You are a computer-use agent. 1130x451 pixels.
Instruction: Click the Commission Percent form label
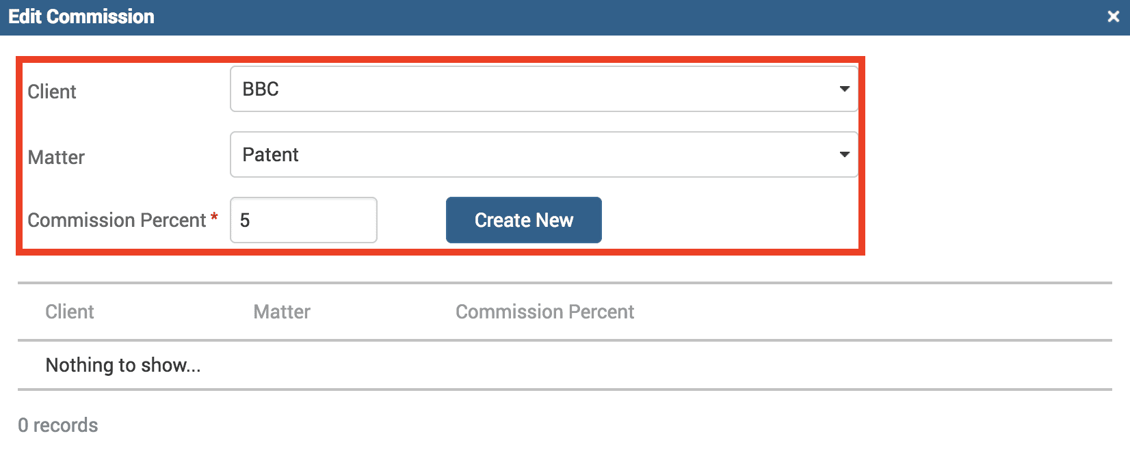point(116,220)
